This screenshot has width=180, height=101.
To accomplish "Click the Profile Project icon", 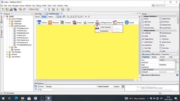I will pos(68,9).
